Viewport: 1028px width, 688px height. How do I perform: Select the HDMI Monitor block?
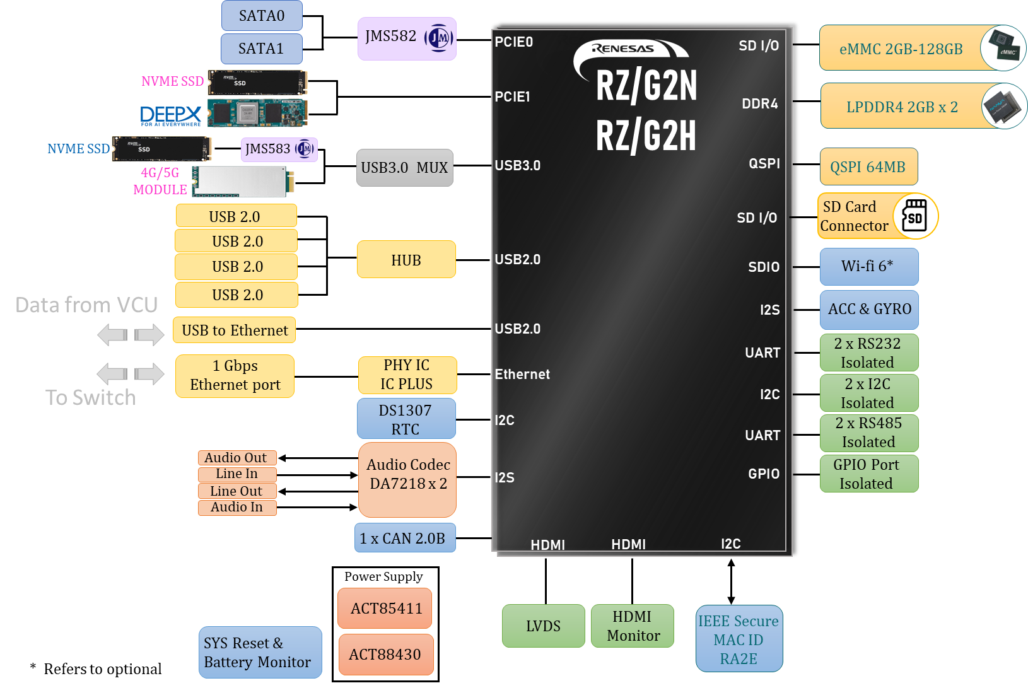(x=633, y=626)
